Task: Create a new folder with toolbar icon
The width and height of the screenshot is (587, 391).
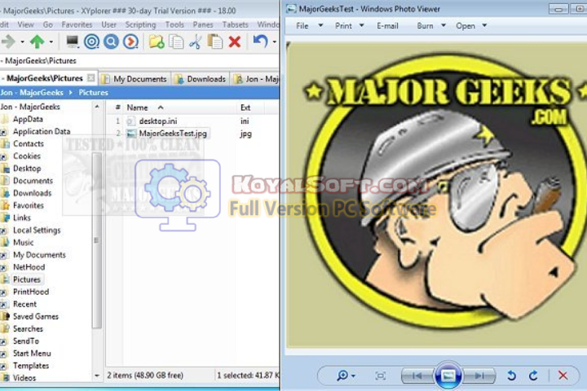Action: coord(156,42)
